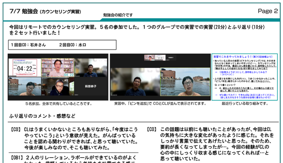Click the 1回目CO：石井さん box
283x163 pixels.
(x=62, y=45)
